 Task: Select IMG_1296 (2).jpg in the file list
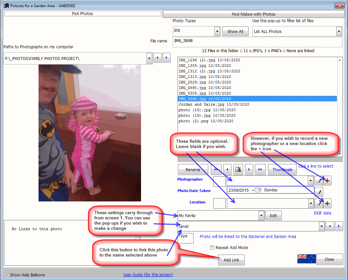tap(258, 60)
